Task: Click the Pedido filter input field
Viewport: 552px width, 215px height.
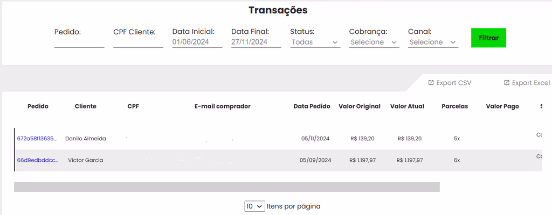Action: click(79, 42)
